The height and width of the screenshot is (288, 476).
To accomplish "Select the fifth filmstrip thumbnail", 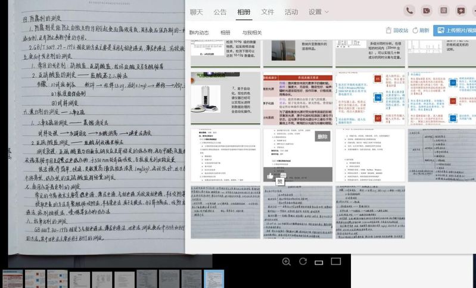I will (102, 280).
